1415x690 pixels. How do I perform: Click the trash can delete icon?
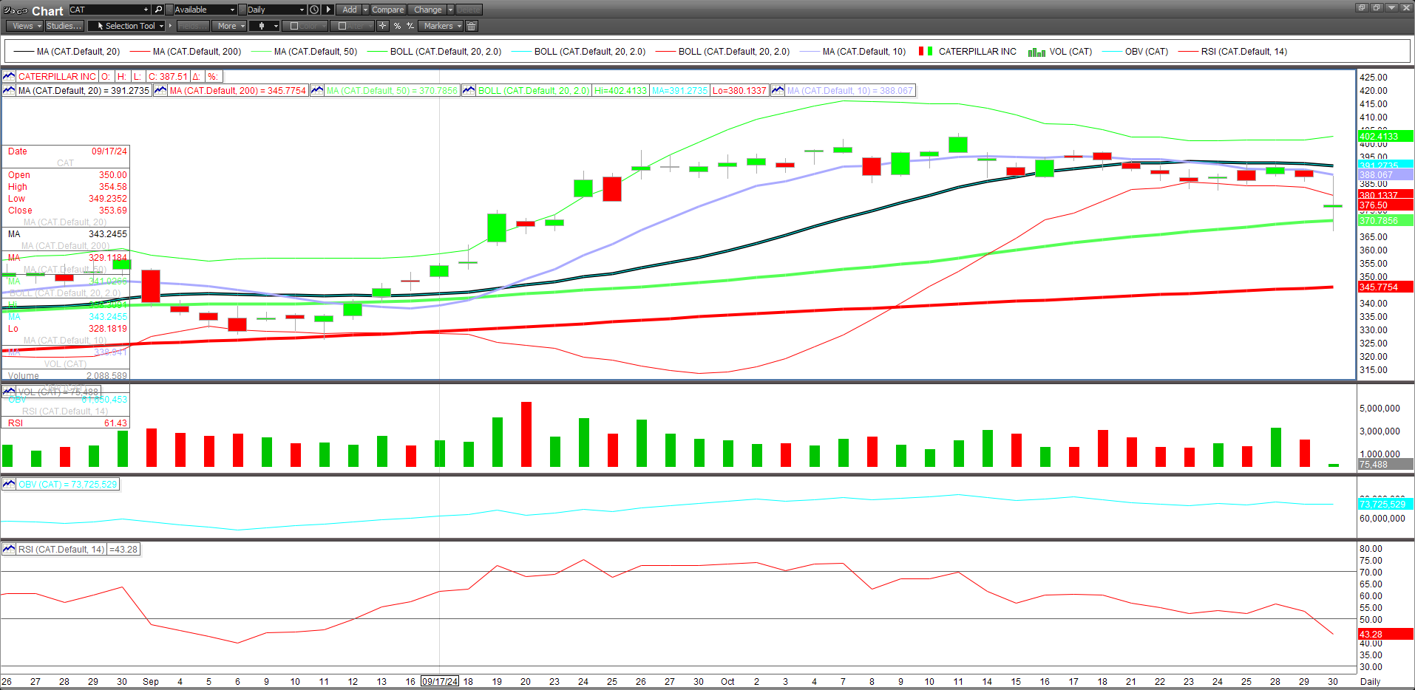pos(472,26)
